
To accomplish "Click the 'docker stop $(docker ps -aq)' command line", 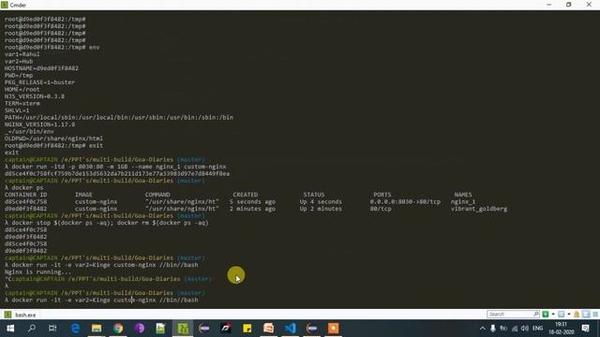I will point(106,223).
